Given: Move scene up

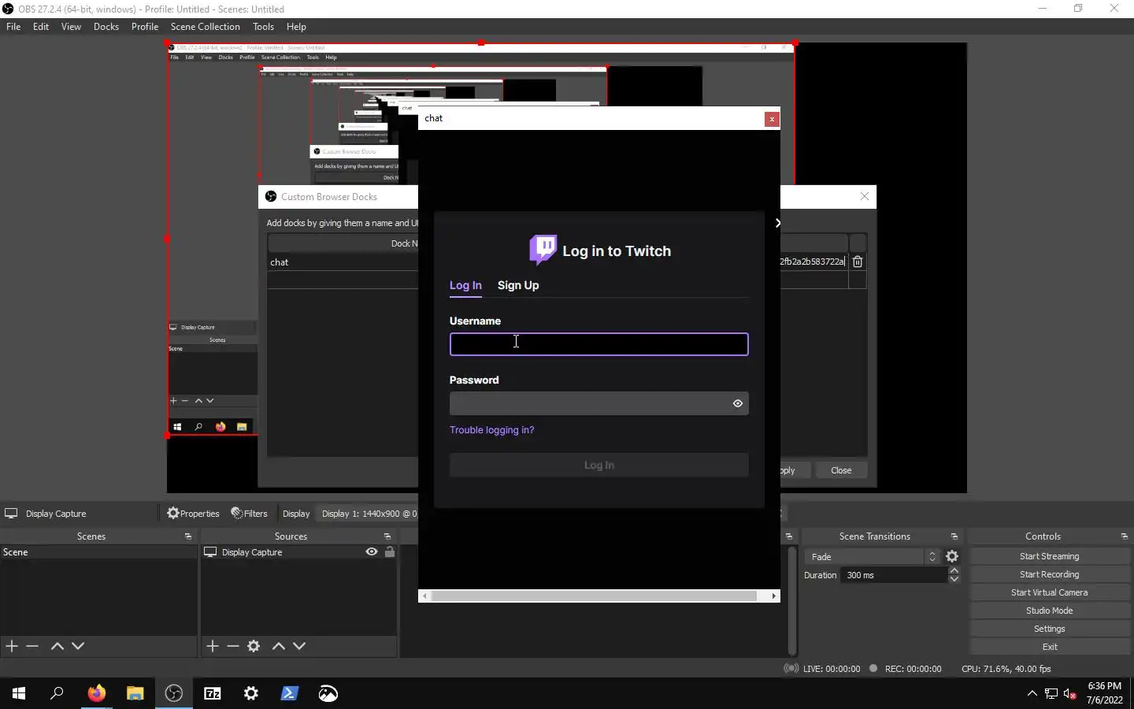Looking at the screenshot, I should [57, 646].
